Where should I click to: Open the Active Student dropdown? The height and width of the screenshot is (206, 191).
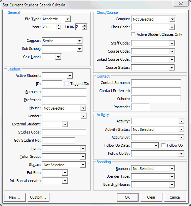click(70, 76)
